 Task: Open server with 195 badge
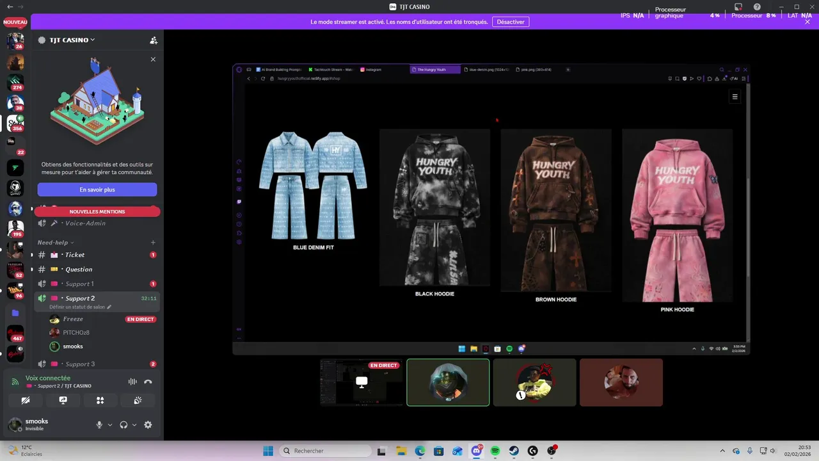coord(15,229)
